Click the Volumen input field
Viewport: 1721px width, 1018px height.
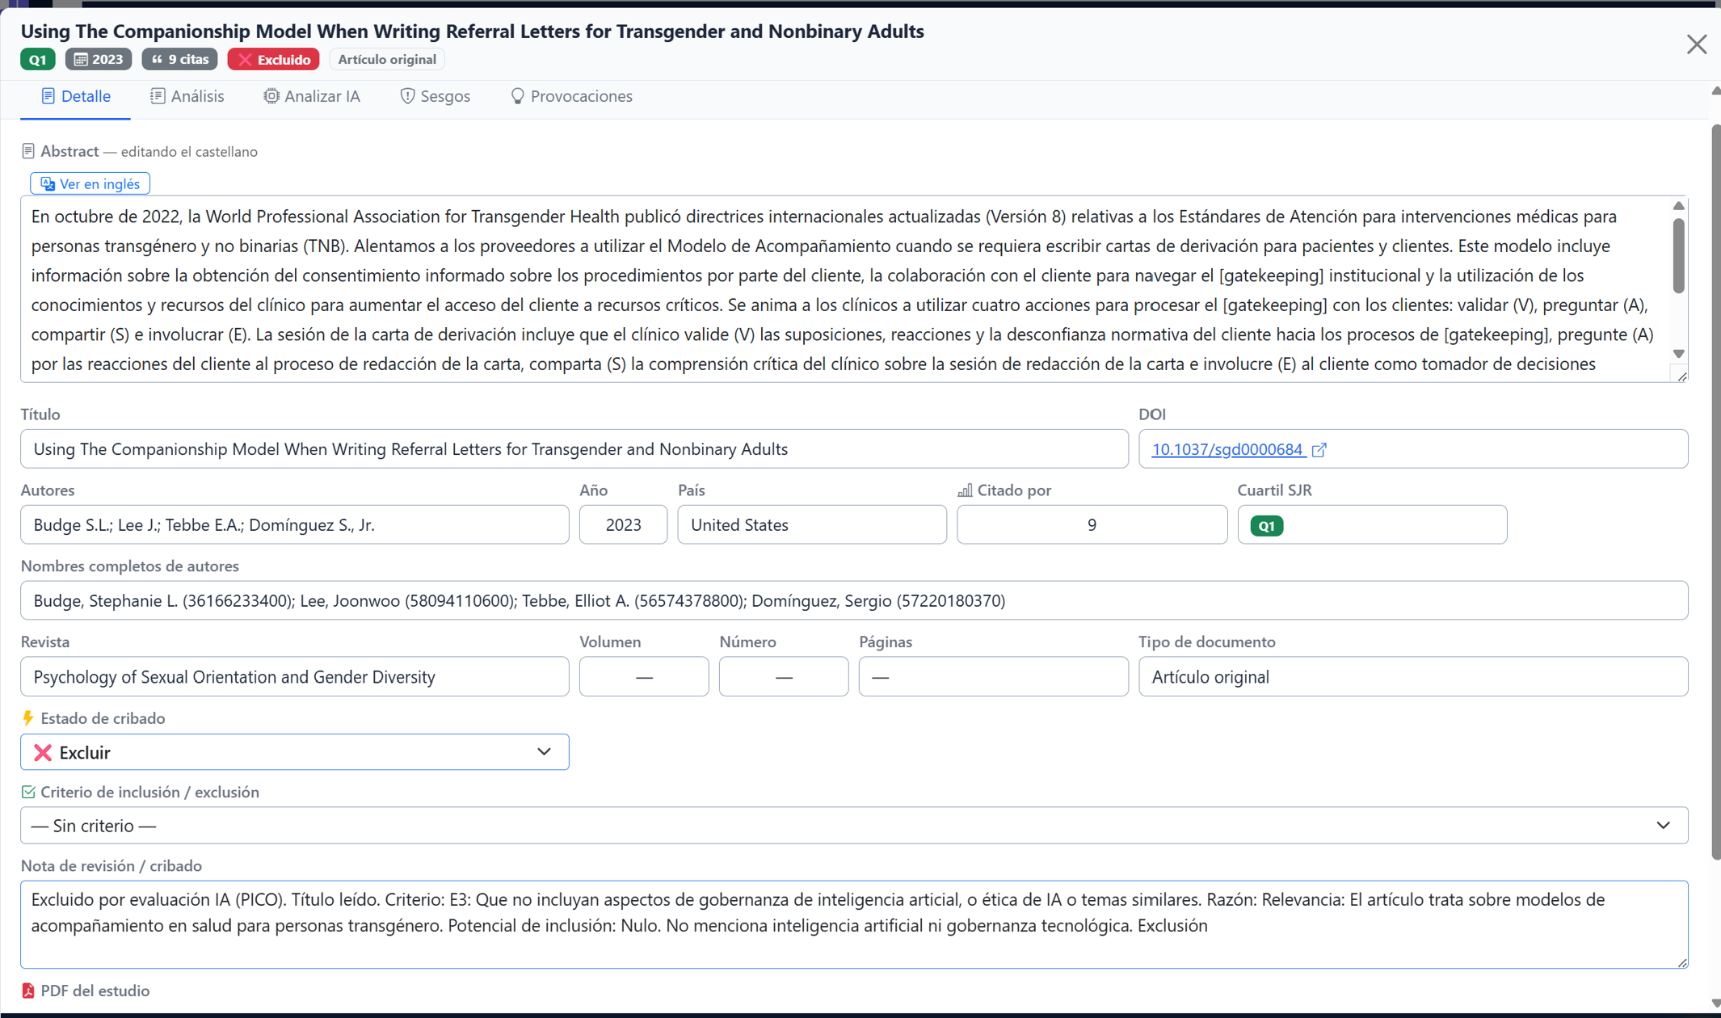pos(644,677)
